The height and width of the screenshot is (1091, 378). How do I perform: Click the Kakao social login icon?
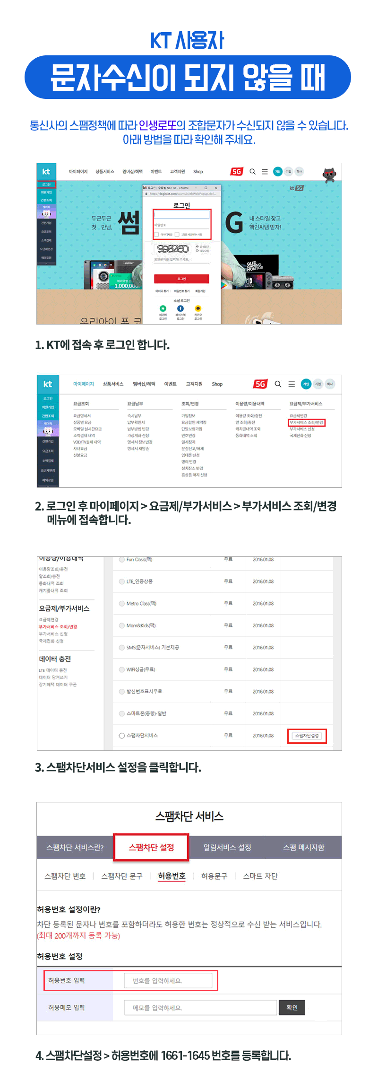click(x=198, y=308)
